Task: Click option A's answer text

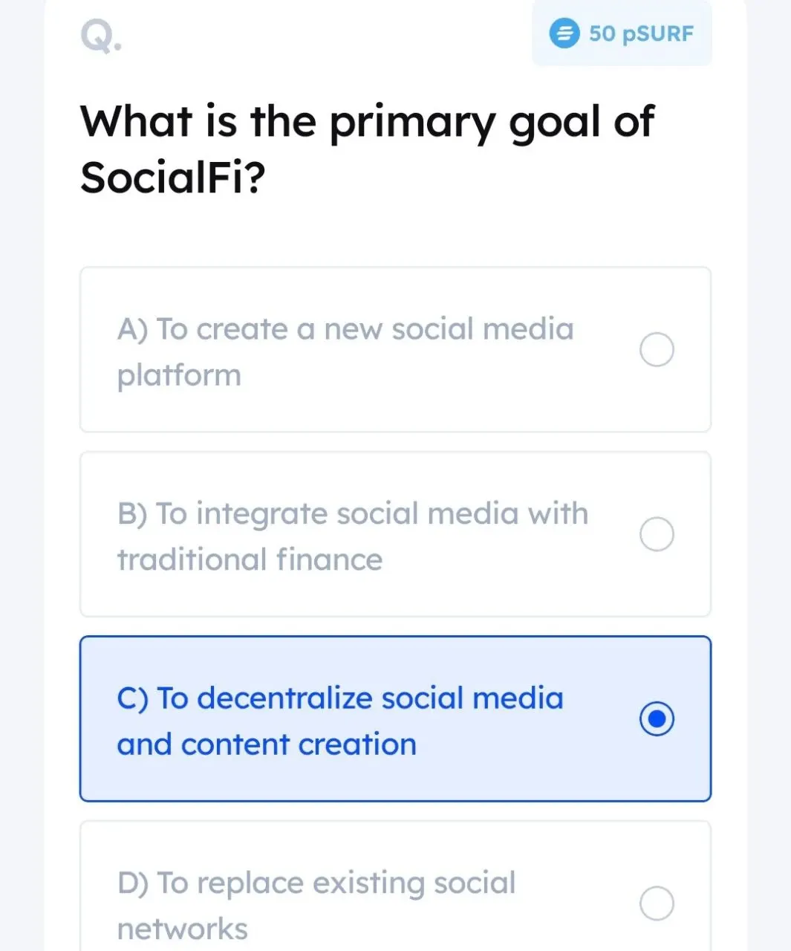Action: 345,351
